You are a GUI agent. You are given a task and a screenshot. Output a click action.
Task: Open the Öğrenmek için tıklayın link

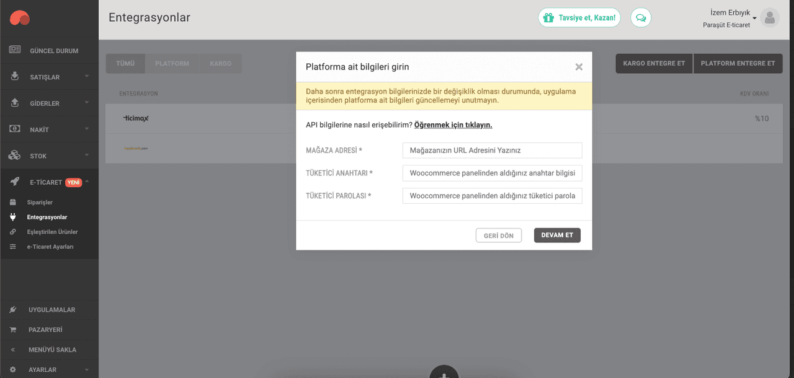click(x=453, y=125)
